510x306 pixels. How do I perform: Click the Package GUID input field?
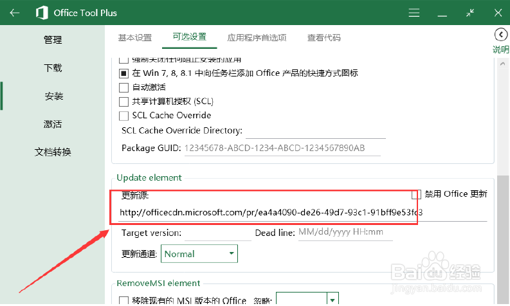tap(282, 148)
